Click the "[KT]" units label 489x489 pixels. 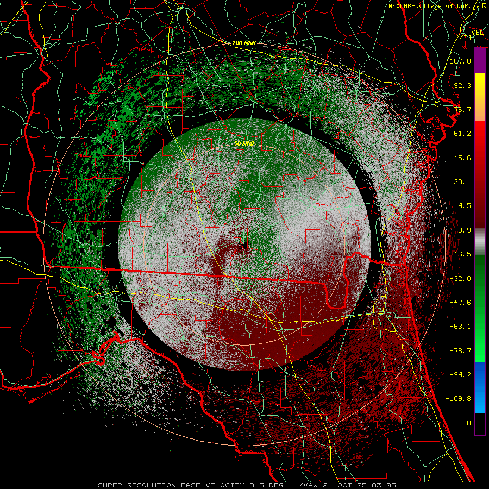coord(464,37)
